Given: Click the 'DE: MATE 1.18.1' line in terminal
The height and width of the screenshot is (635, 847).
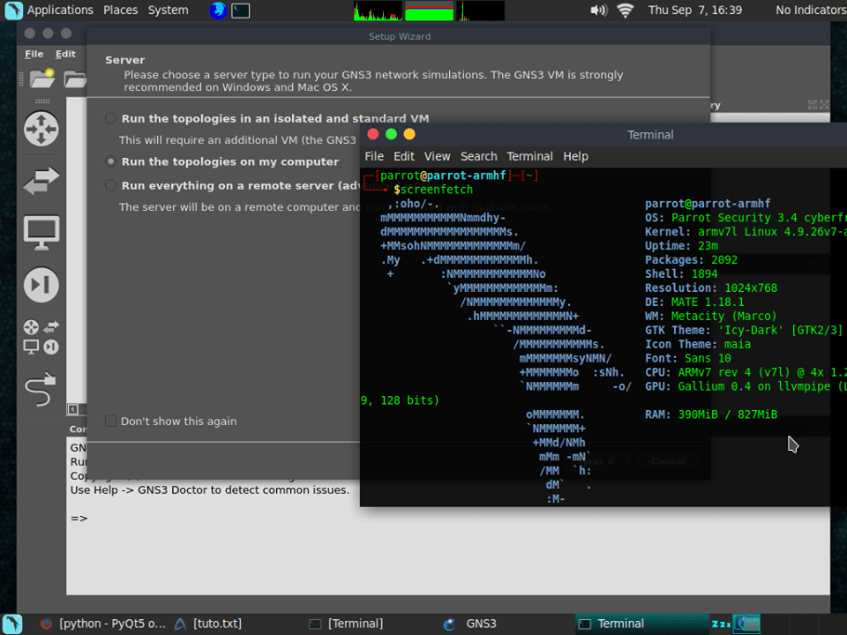Looking at the screenshot, I should (694, 303).
